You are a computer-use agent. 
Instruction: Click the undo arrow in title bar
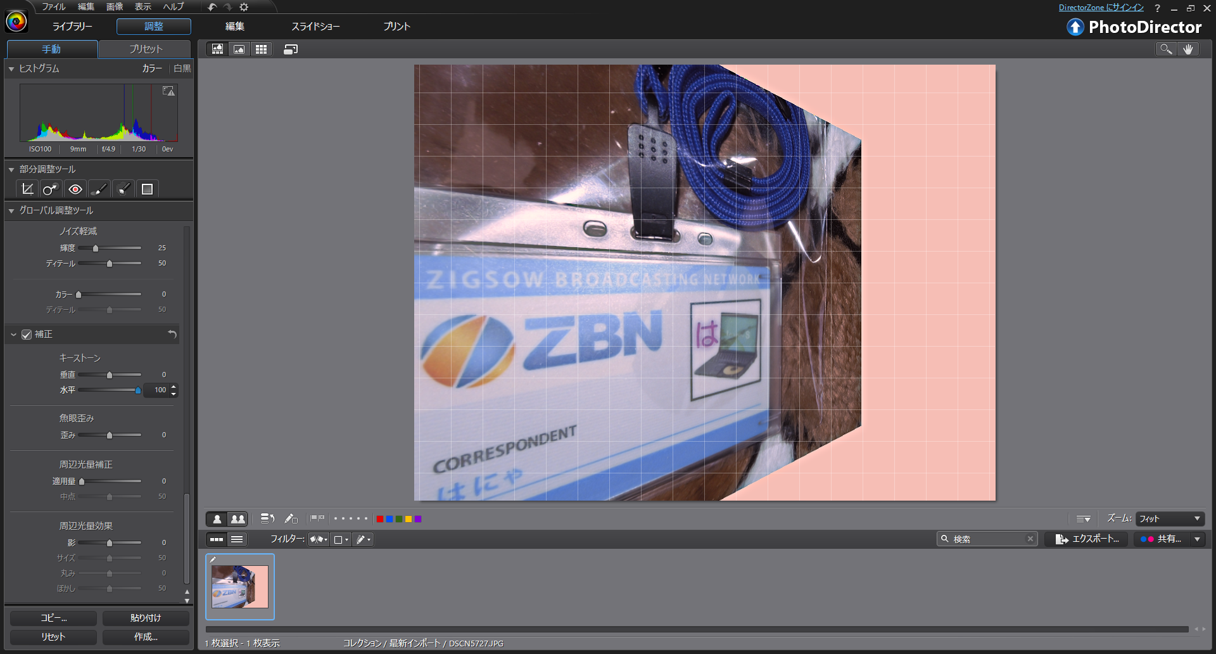click(212, 7)
